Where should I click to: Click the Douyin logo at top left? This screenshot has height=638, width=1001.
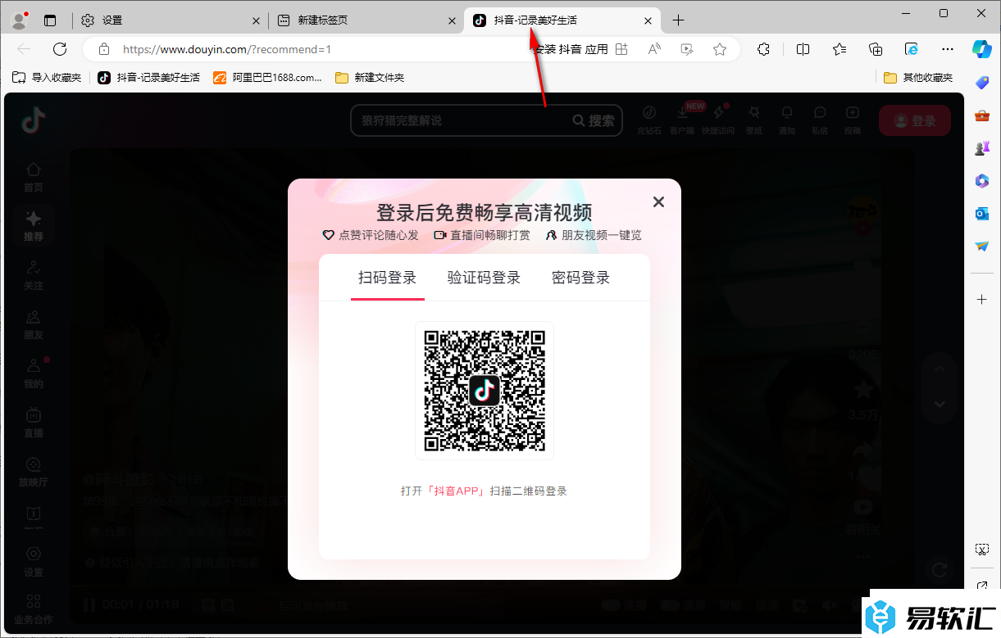point(34,121)
